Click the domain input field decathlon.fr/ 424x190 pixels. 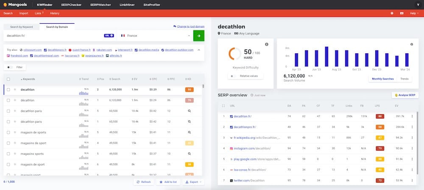coord(54,36)
